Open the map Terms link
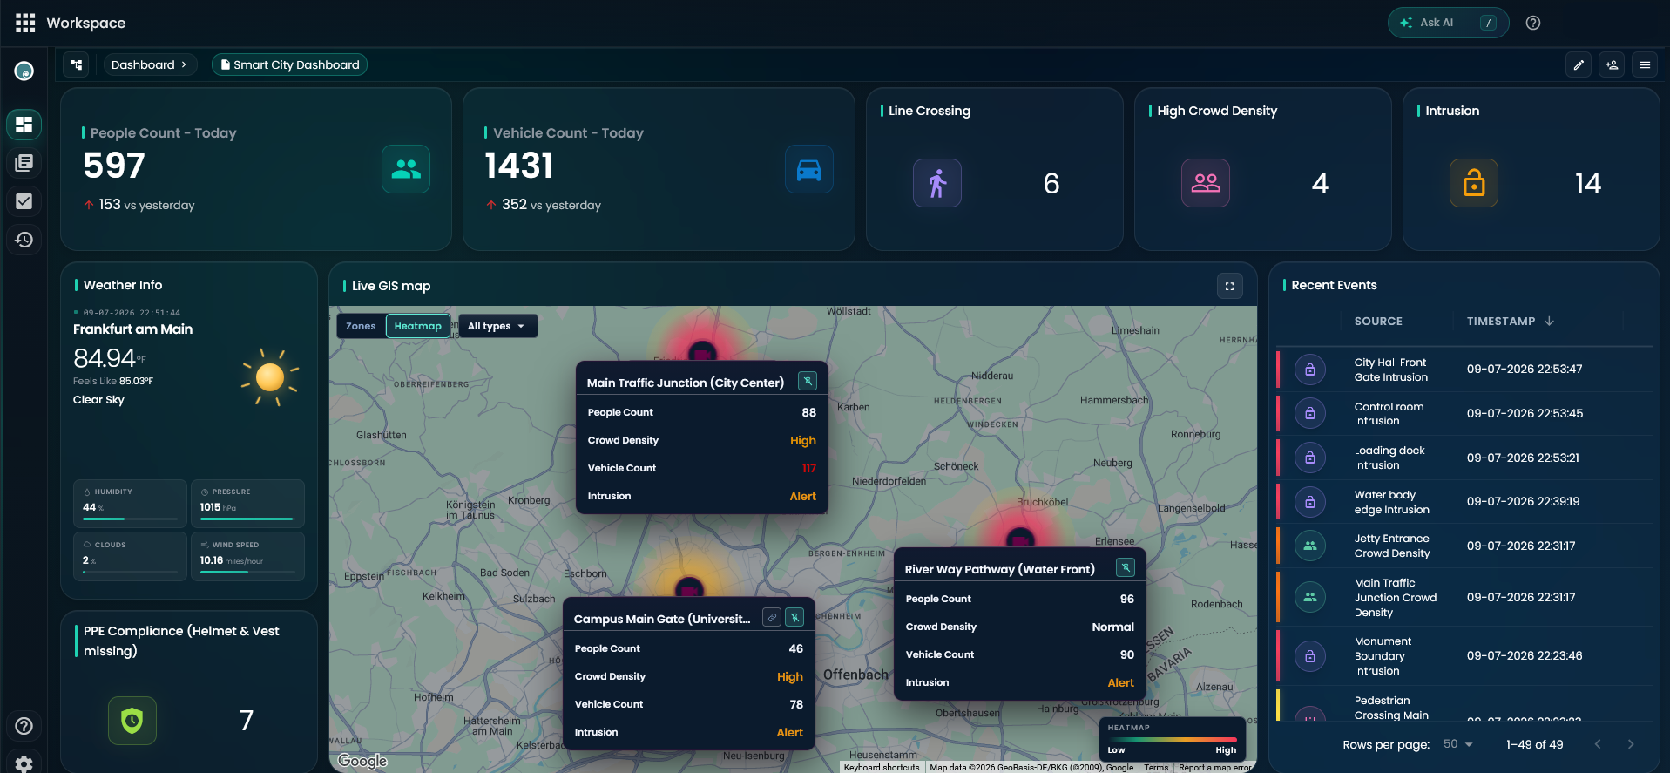The image size is (1670, 773). coord(1156,768)
